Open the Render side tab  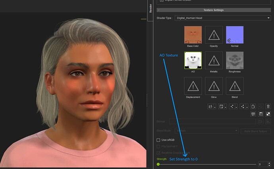150,8
